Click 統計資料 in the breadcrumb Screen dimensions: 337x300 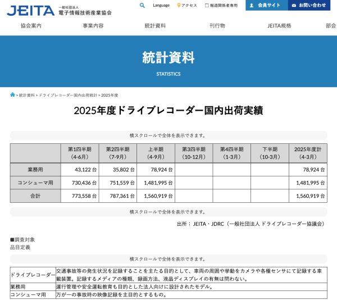26,95
